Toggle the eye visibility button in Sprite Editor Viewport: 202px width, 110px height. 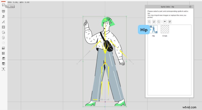tap(165, 22)
